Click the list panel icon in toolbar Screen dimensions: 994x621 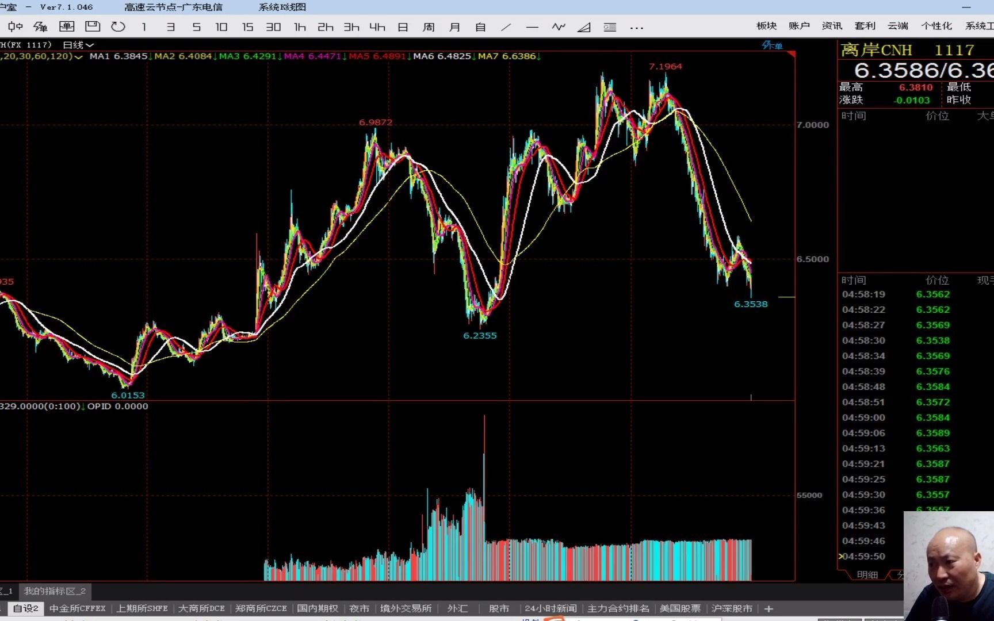point(610,27)
